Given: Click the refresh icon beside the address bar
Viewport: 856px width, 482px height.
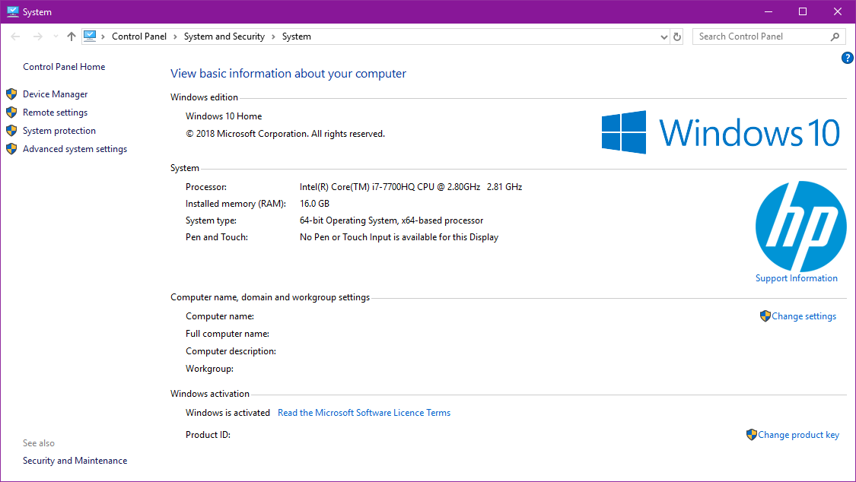Looking at the screenshot, I should (x=676, y=36).
